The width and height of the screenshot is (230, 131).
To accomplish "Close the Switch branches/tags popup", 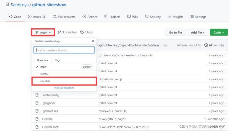I will click(x=93, y=41).
